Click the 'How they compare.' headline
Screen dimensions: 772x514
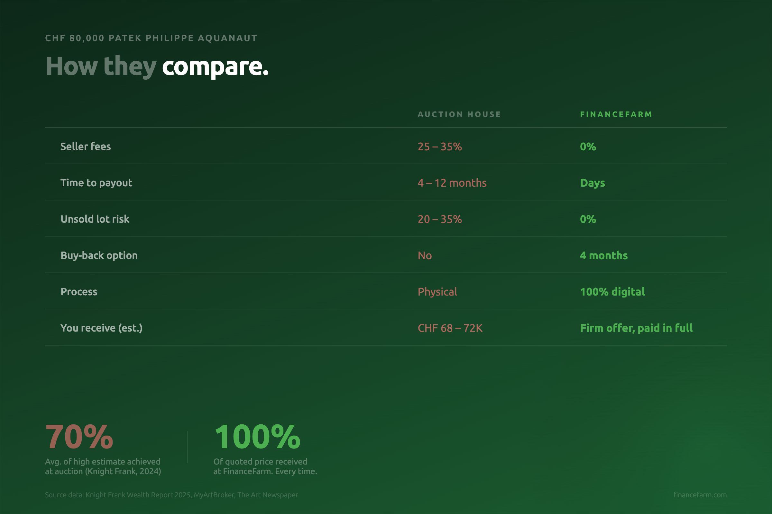pos(157,66)
